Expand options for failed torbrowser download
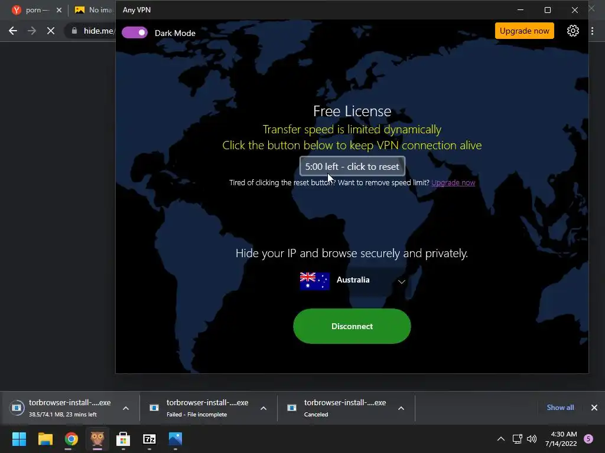The height and width of the screenshot is (453, 605). [x=264, y=408]
